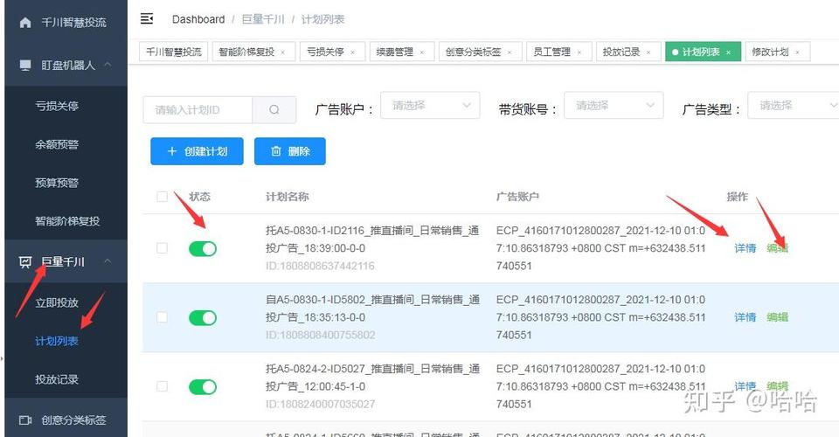
Task: Open 余额预警 in the sidebar
Action: (57, 144)
